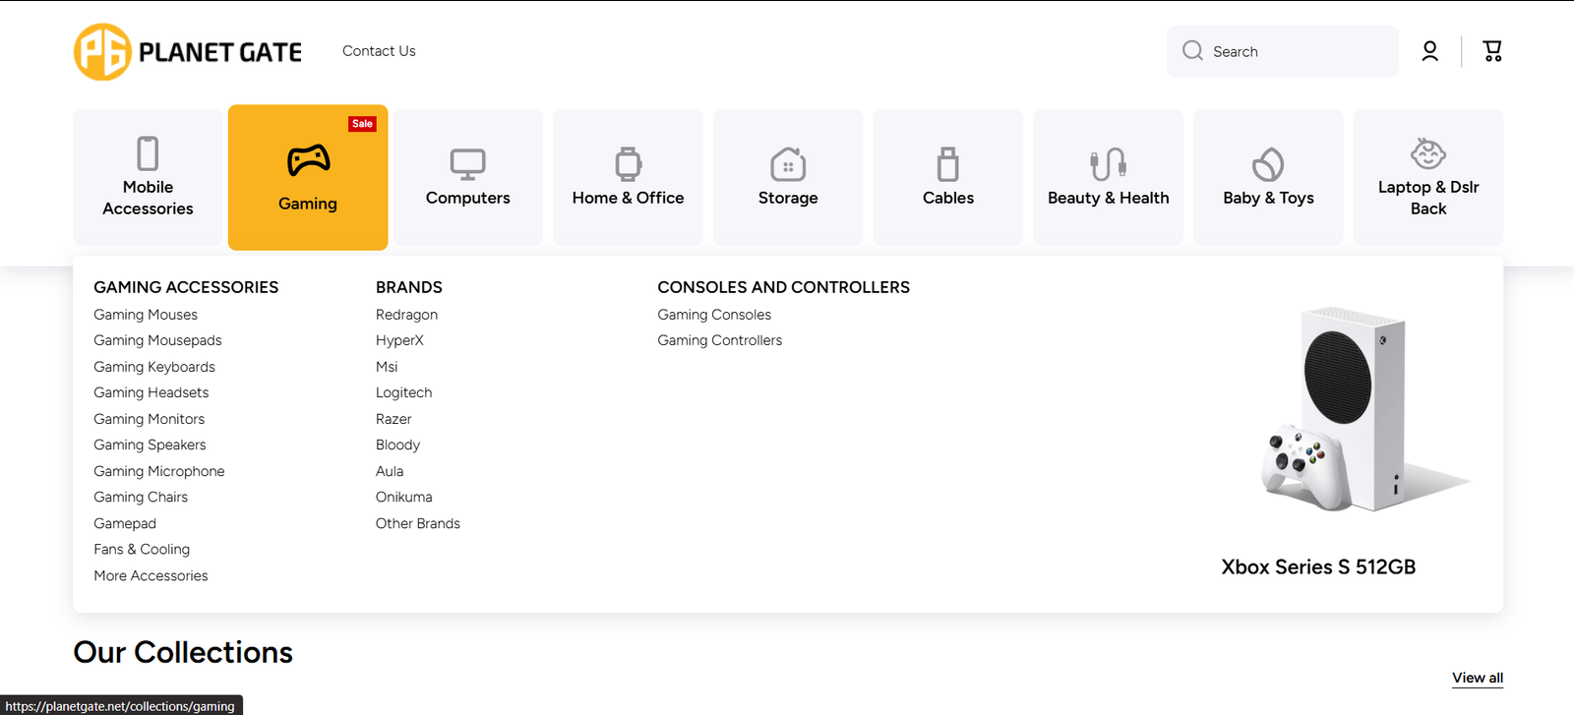
Task: Open the Beauty & Health category label
Action: tap(1109, 198)
